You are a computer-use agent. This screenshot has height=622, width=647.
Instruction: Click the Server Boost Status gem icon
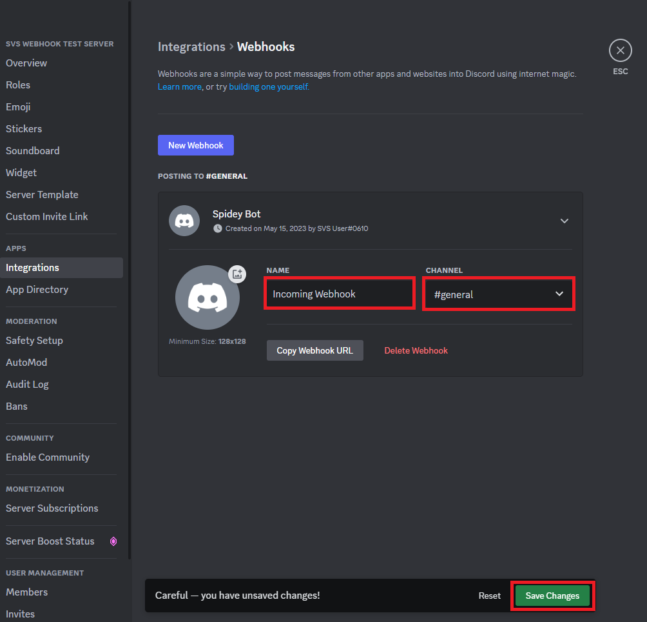click(113, 541)
